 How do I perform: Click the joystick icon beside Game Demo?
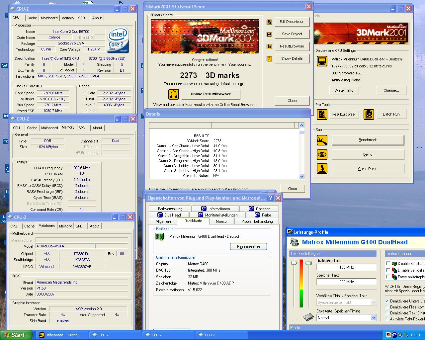coord(322,169)
